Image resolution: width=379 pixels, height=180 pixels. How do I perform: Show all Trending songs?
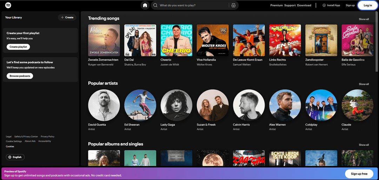(364, 19)
